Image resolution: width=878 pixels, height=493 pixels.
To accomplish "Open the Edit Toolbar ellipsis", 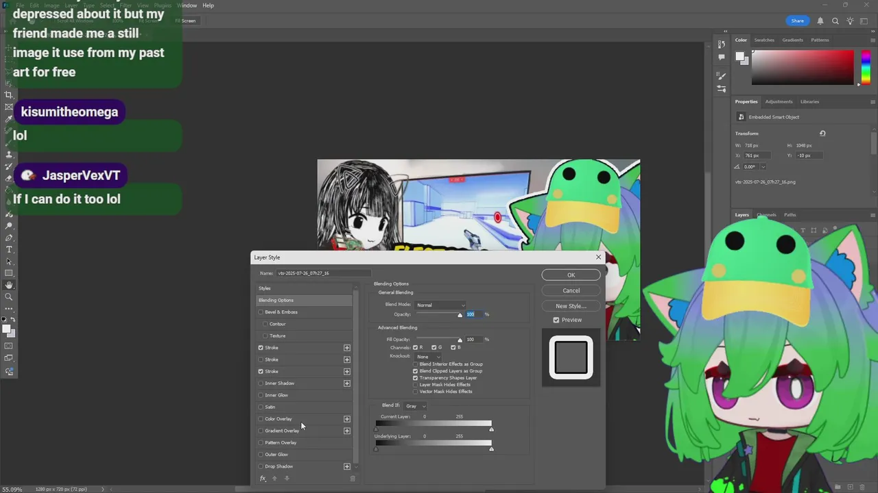I will point(9,309).
